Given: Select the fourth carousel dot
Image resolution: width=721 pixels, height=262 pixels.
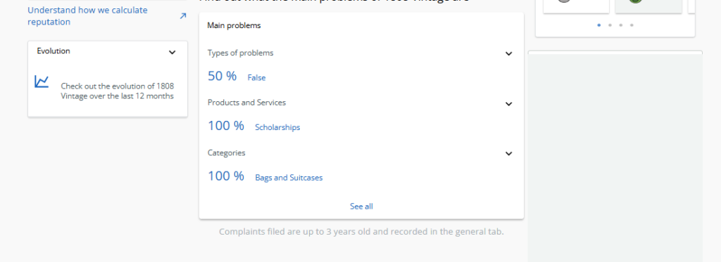Looking at the screenshot, I should (632, 25).
